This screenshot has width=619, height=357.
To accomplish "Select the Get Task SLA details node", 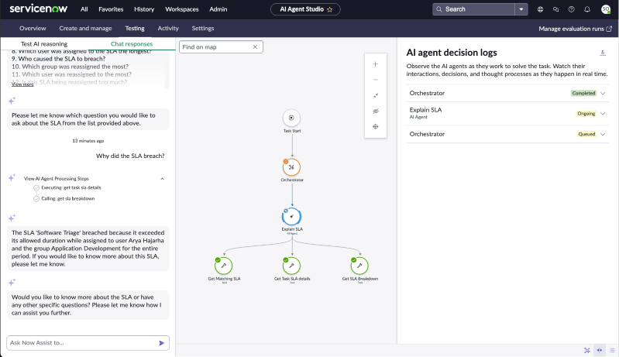I will point(291,266).
